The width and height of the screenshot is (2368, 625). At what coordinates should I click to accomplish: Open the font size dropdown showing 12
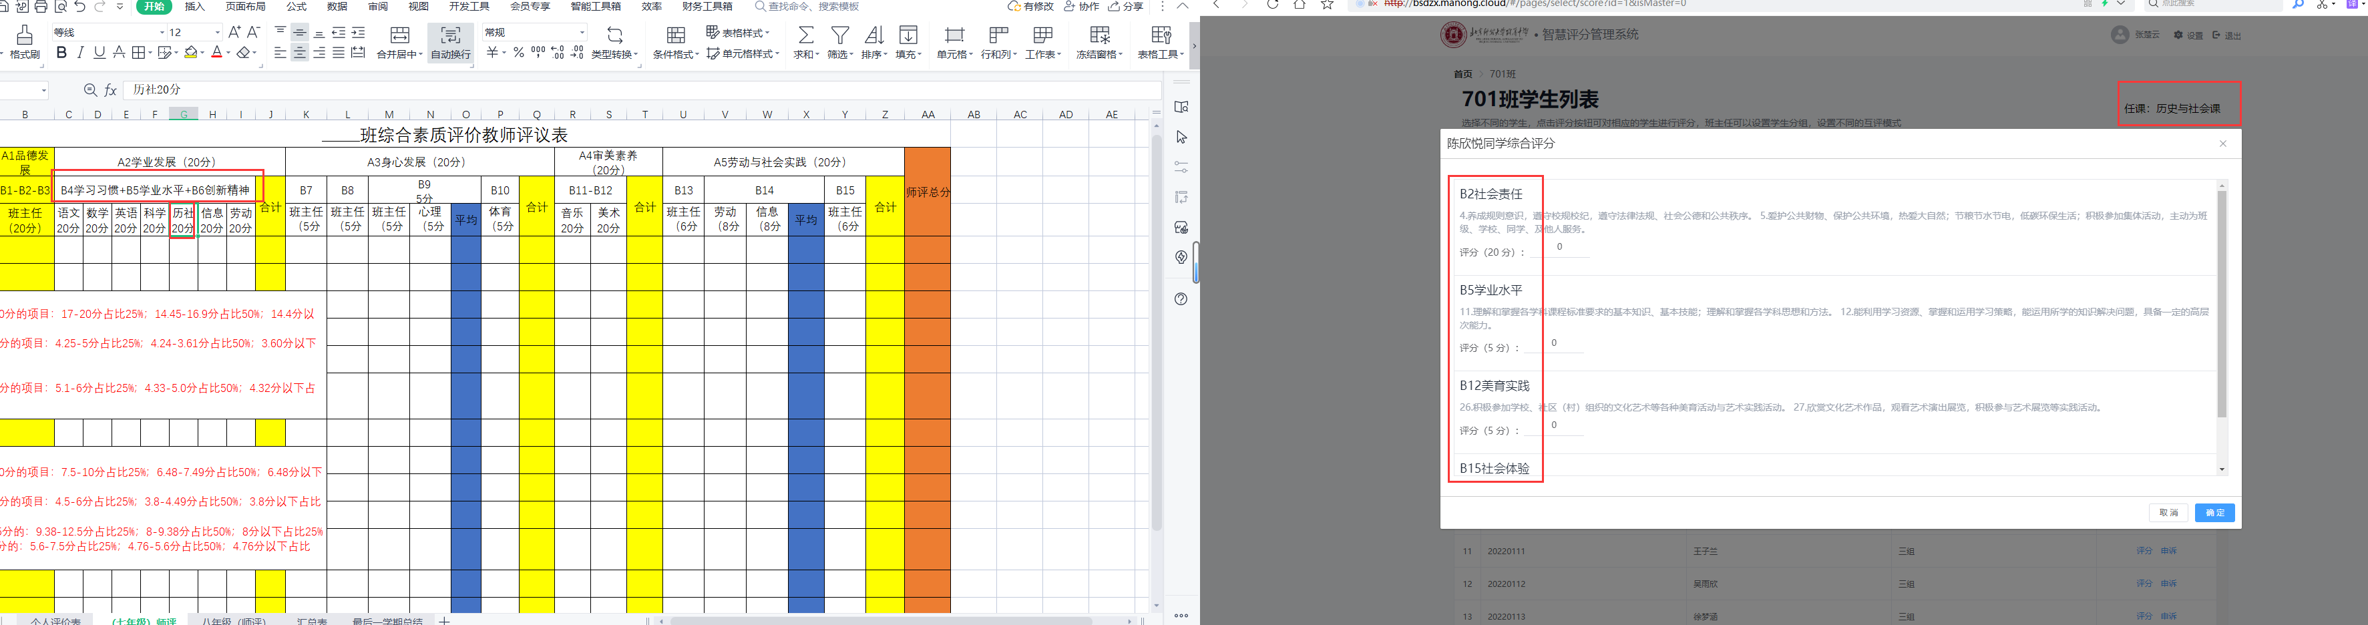click(x=218, y=32)
